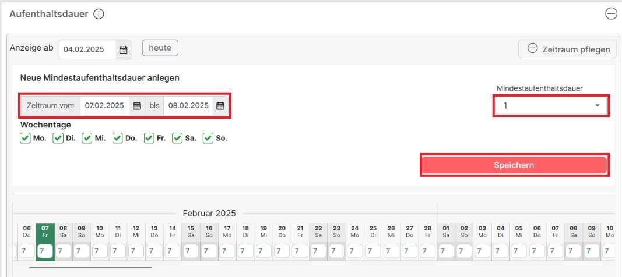Uncheck the Mo. weekday checkbox

[x=25, y=138]
